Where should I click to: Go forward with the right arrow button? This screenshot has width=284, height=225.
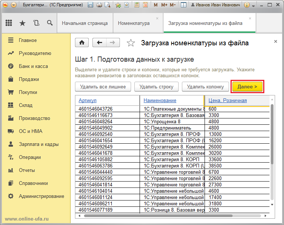pyautogui.click(x=113, y=43)
